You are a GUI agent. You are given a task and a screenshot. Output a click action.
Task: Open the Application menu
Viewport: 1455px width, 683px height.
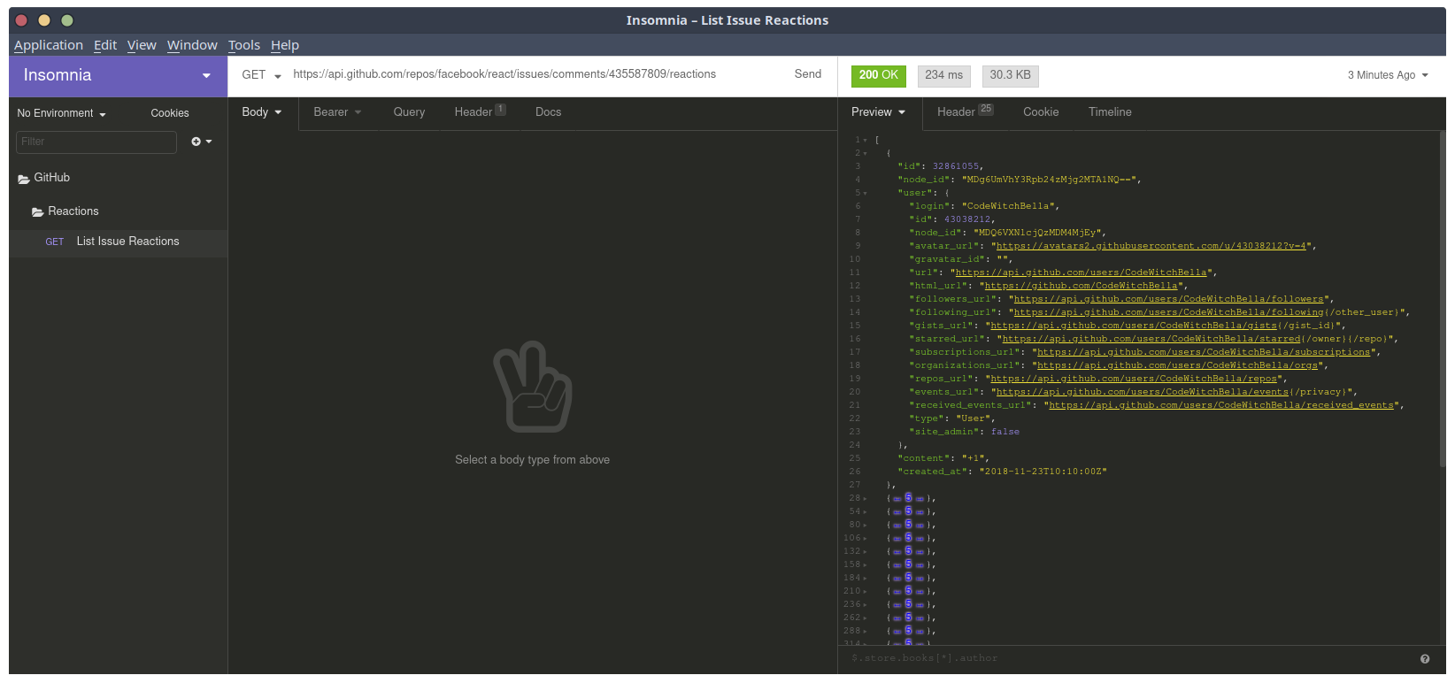tap(49, 45)
